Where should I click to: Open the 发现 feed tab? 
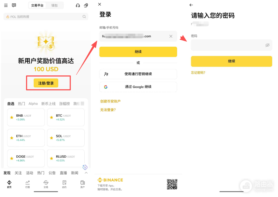7,173
